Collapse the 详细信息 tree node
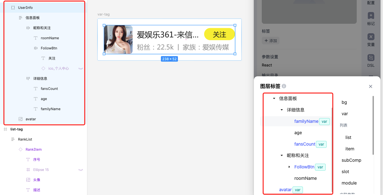 282,110
